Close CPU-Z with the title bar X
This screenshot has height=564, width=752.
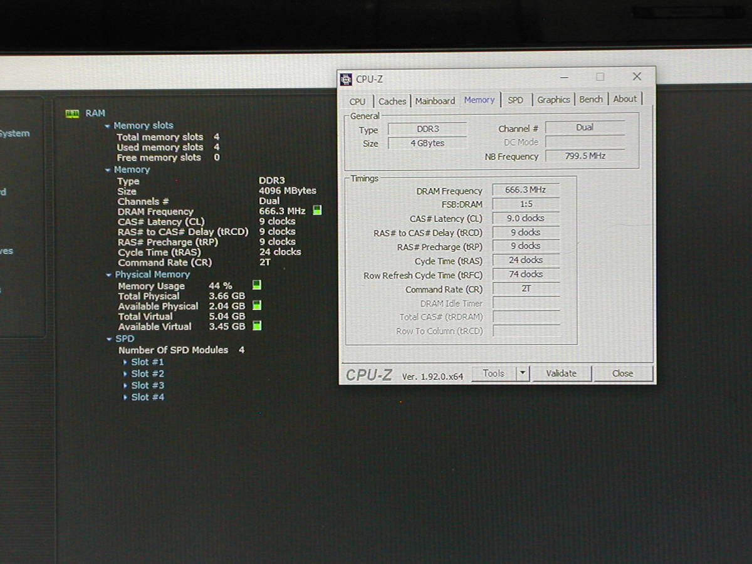click(x=637, y=76)
